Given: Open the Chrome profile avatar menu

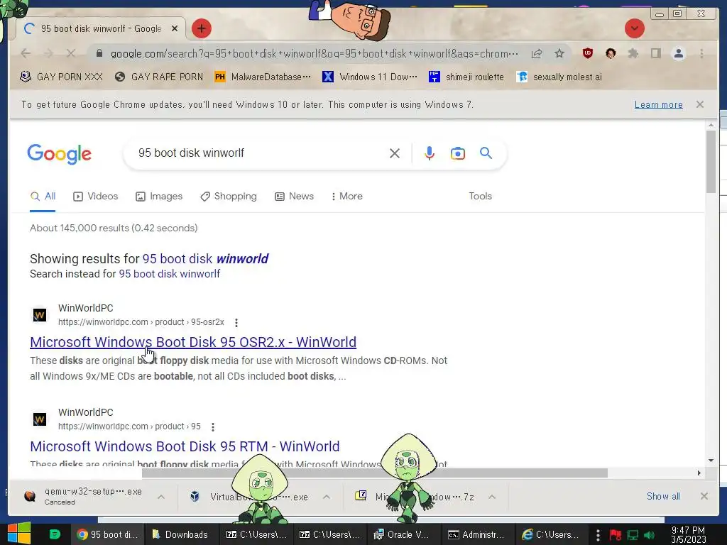Looking at the screenshot, I should tap(678, 54).
